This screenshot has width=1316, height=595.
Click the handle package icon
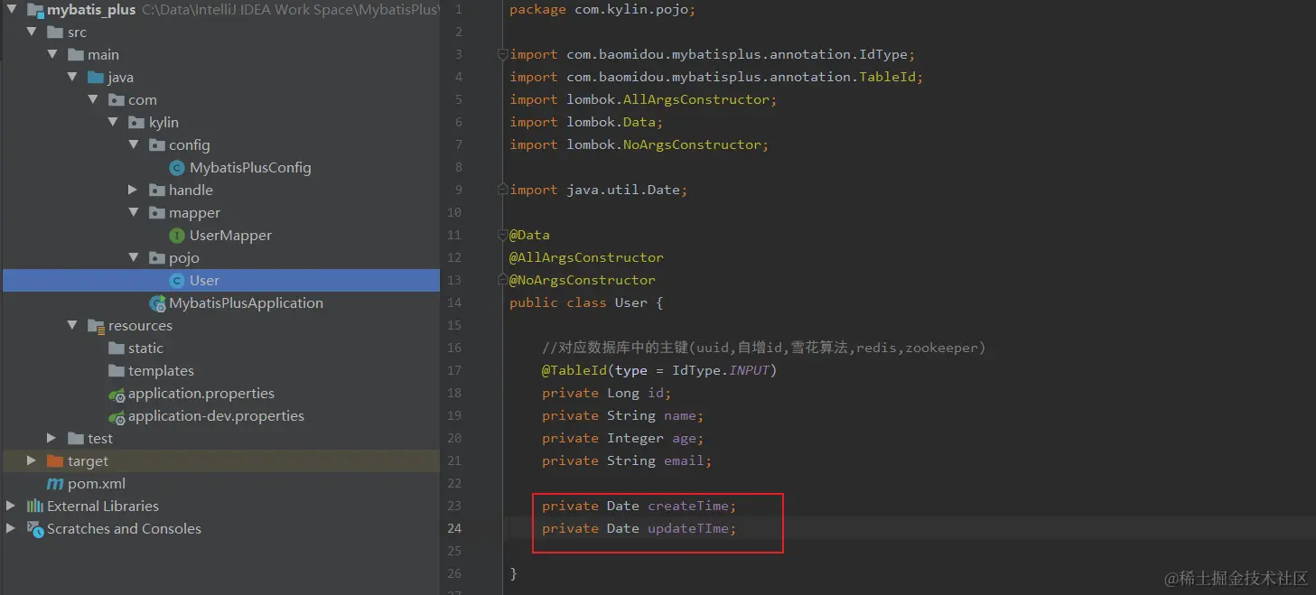[x=157, y=191]
